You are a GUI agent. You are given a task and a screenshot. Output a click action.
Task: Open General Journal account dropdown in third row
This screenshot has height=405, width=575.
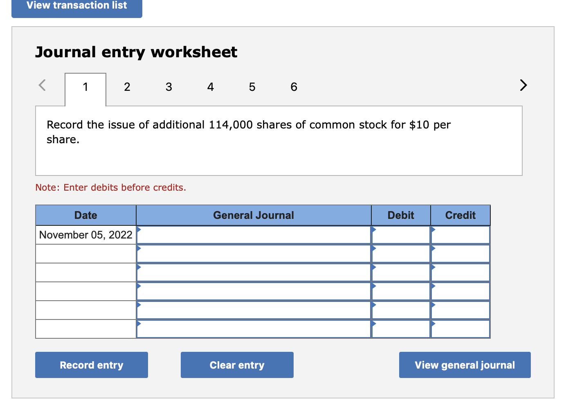pyautogui.click(x=254, y=272)
